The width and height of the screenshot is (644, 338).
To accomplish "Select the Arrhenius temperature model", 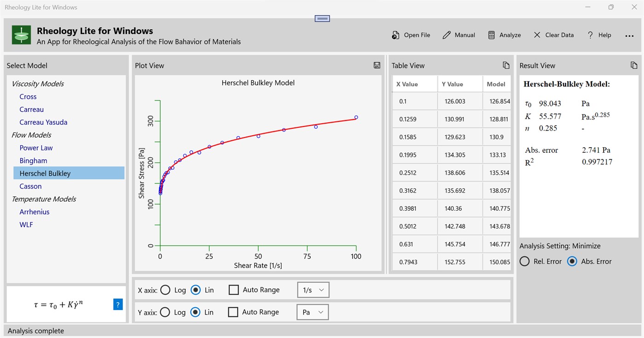I will coord(34,212).
